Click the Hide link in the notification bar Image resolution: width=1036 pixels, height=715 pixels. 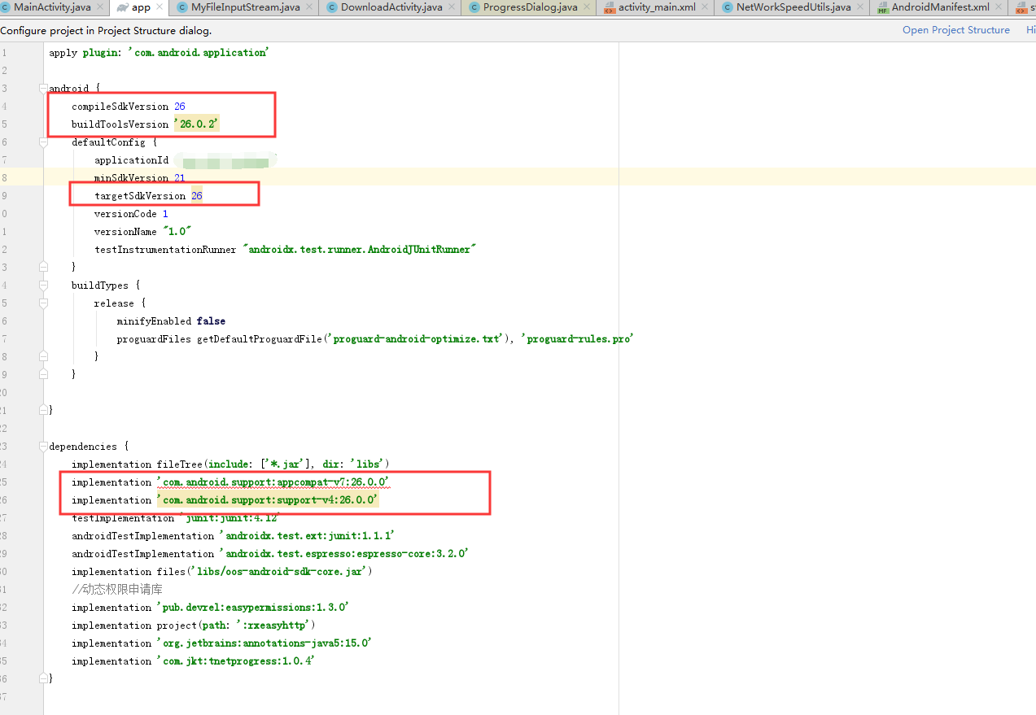coord(1031,29)
